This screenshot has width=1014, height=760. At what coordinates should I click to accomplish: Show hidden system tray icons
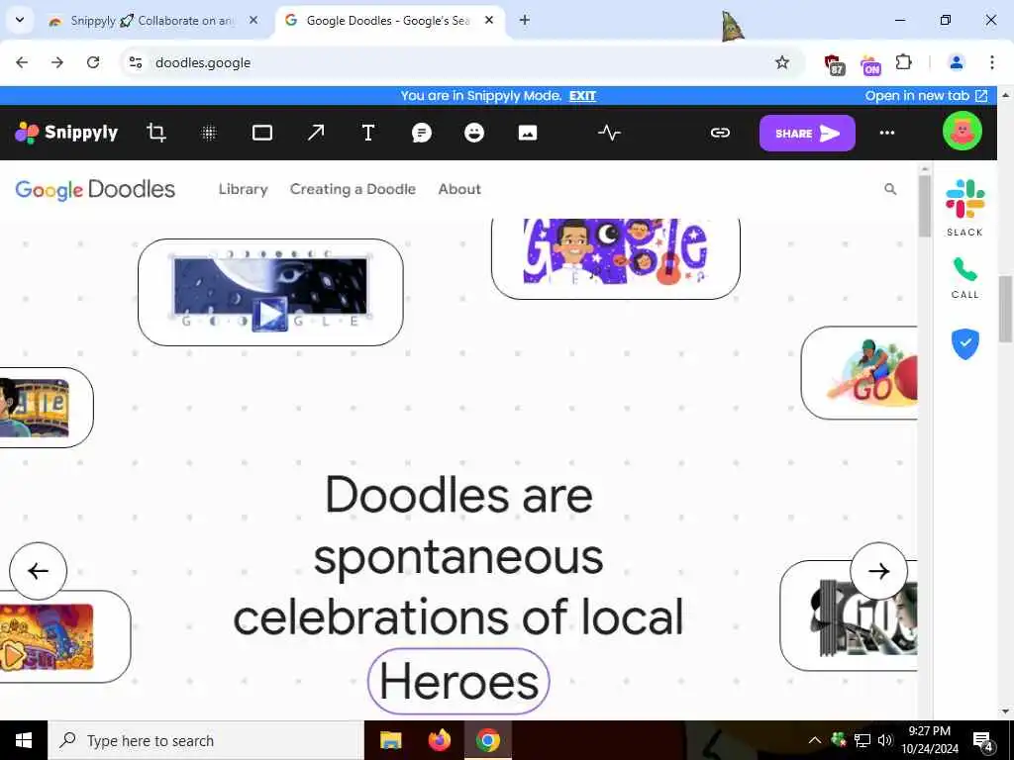pos(815,740)
